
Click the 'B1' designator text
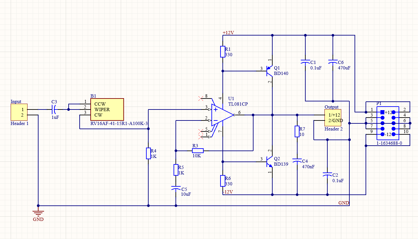(x=93, y=96)
